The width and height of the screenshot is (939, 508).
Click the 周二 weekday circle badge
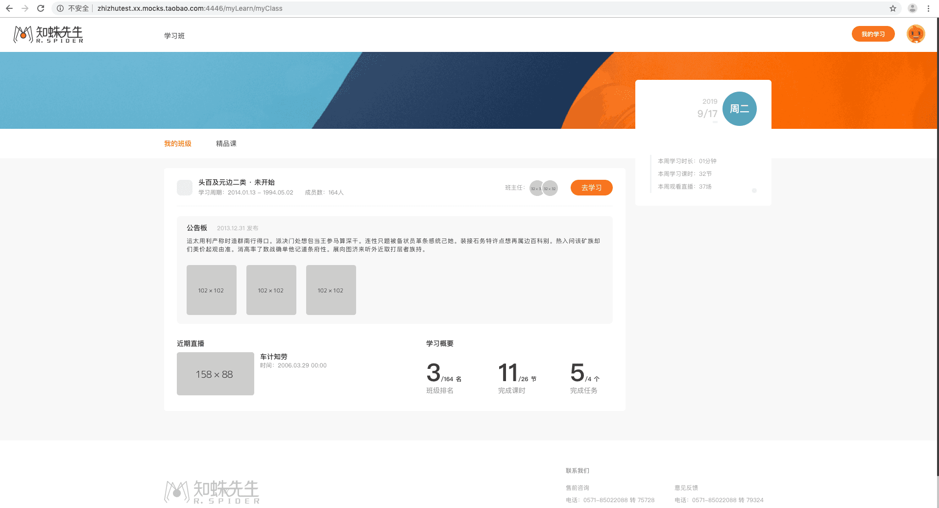pos(739,109)
